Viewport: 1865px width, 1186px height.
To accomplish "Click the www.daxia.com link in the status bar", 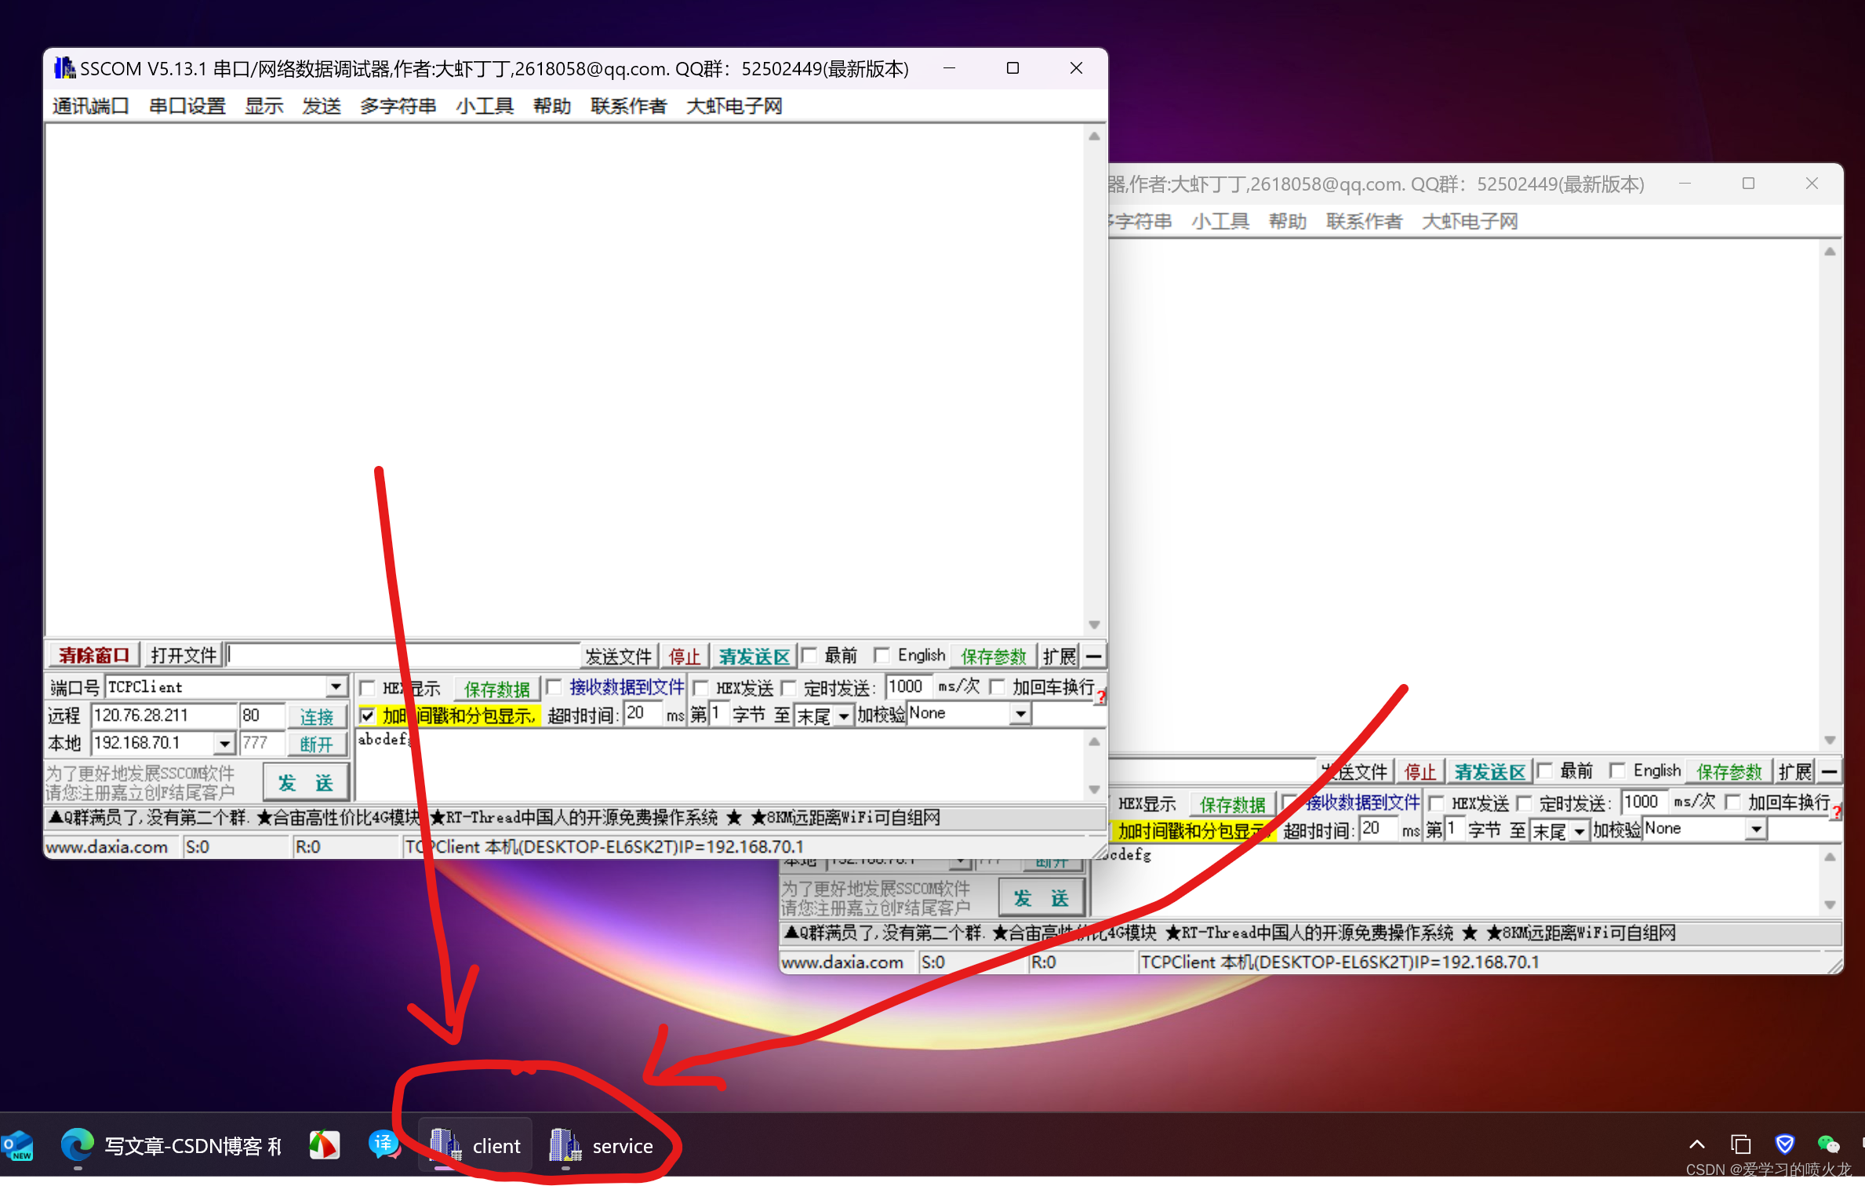I will [x=110, y=846].
